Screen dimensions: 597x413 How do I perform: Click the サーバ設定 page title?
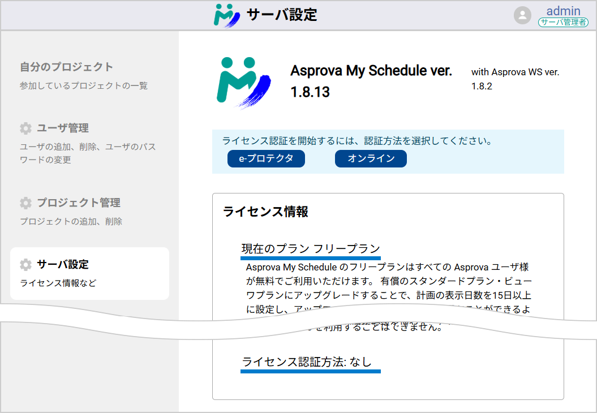(x=282, y=15)
